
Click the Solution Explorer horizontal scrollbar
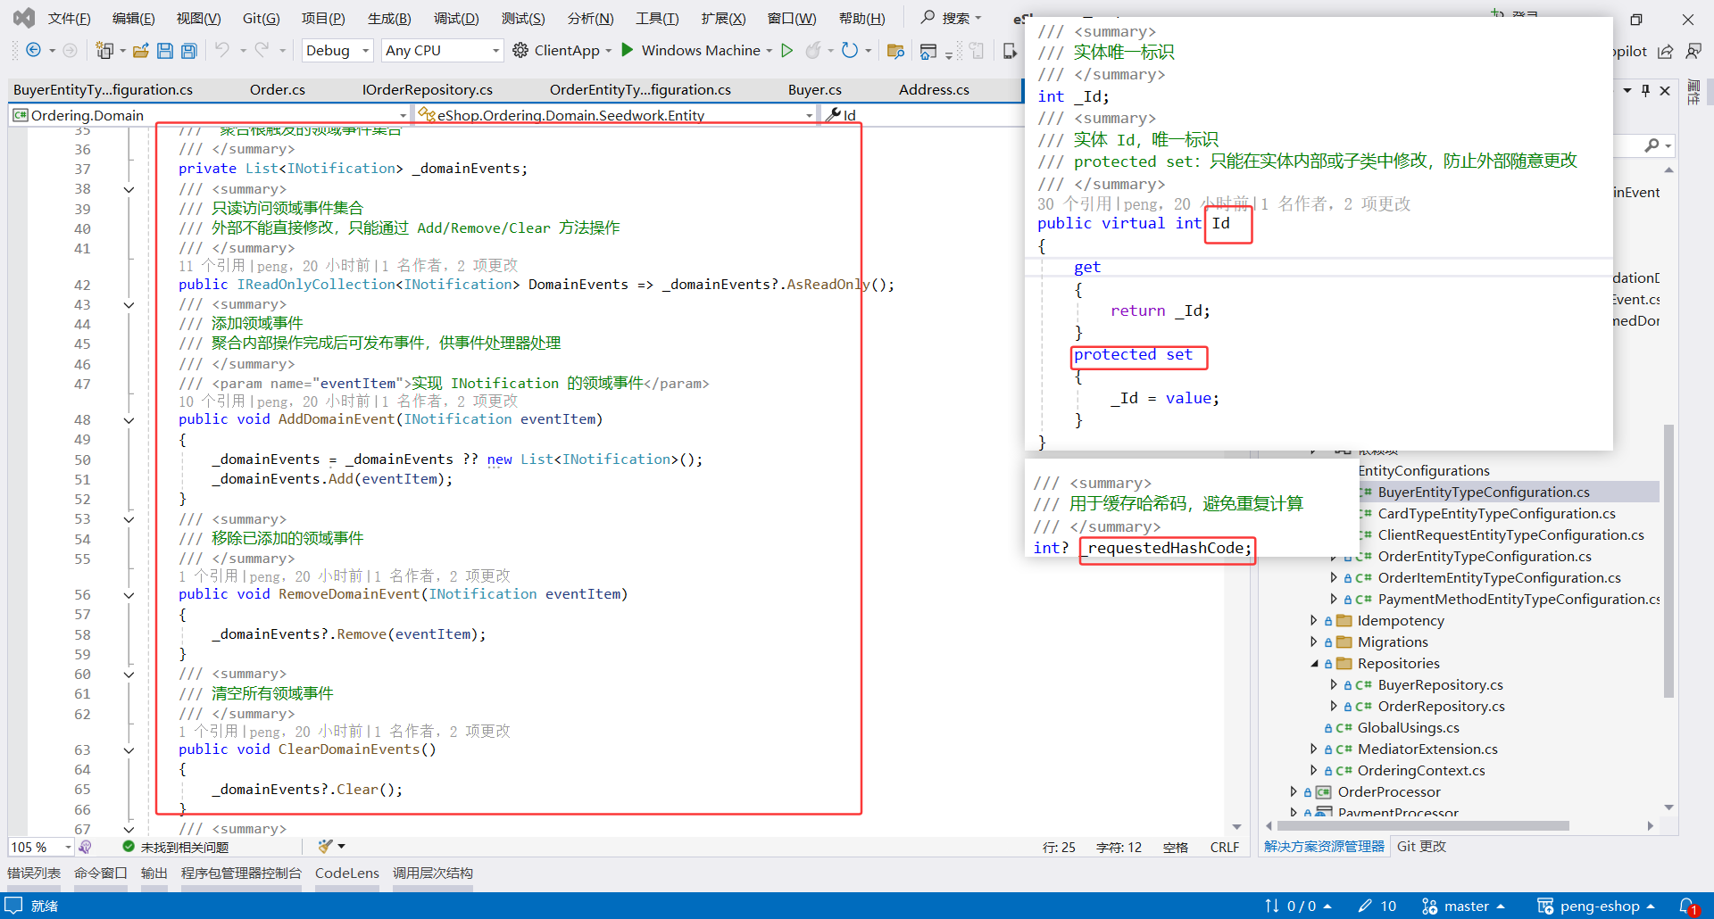(x=1422, y=825)
